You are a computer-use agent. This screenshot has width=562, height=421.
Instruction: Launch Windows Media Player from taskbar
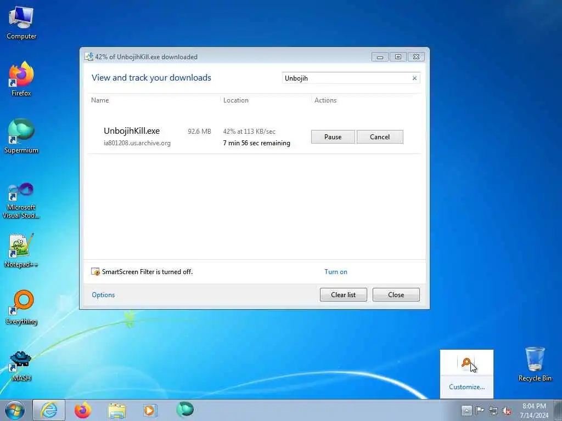coord(150,410)
